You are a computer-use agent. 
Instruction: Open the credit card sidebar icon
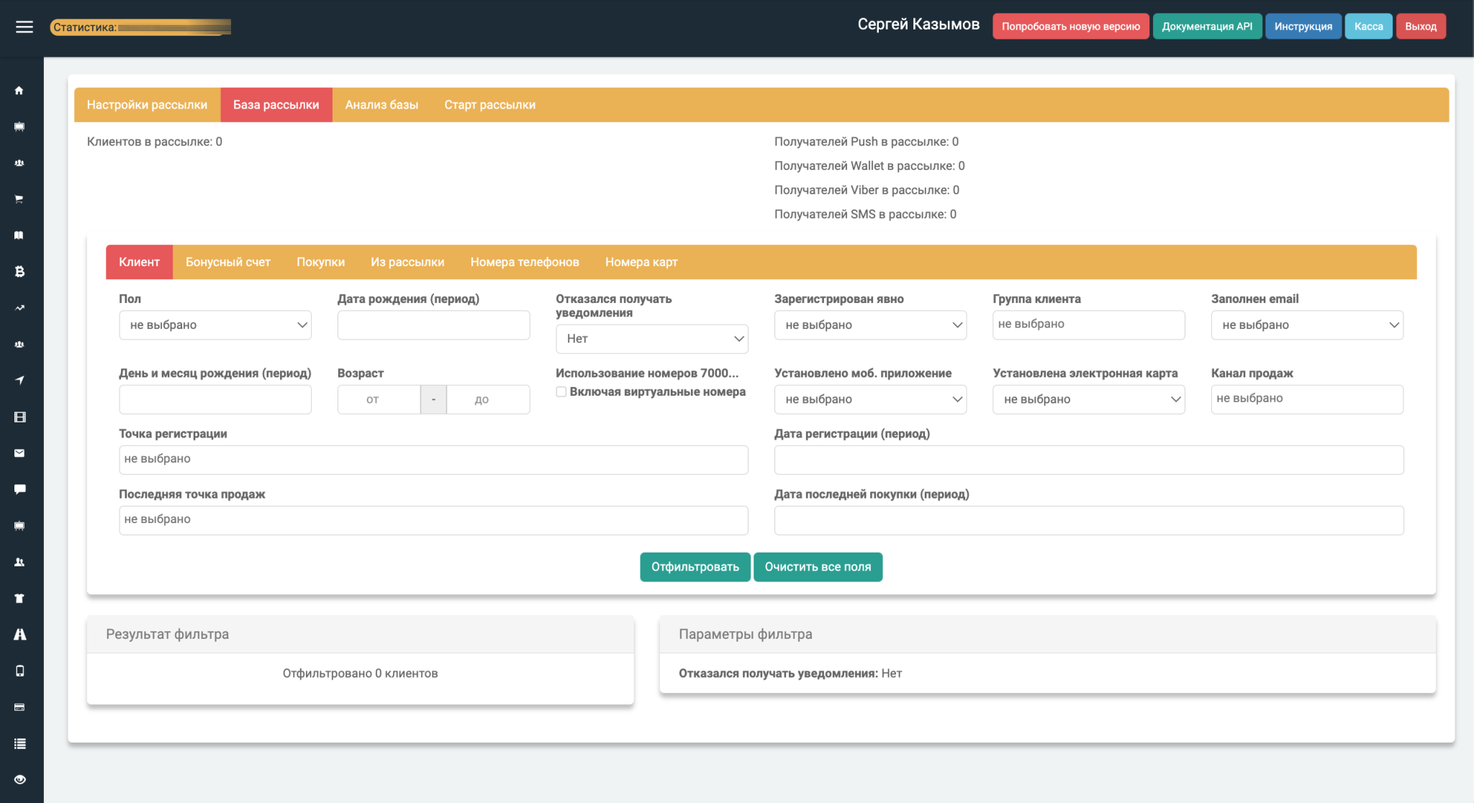coord(19,707)
